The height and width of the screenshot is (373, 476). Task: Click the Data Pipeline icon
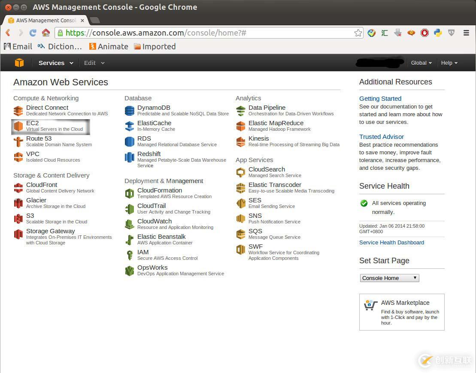241,111
